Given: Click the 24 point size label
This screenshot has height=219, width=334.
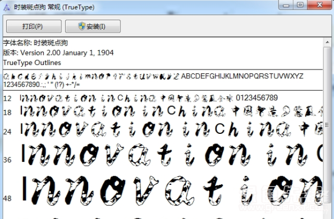Looking at the screenshot, I should point(7,132).
